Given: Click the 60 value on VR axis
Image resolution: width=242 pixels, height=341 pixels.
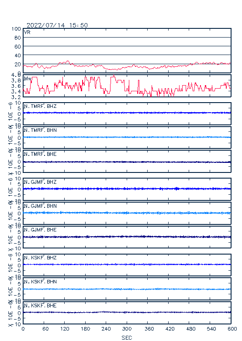Looking at the screenshot, I should [17, 47].
